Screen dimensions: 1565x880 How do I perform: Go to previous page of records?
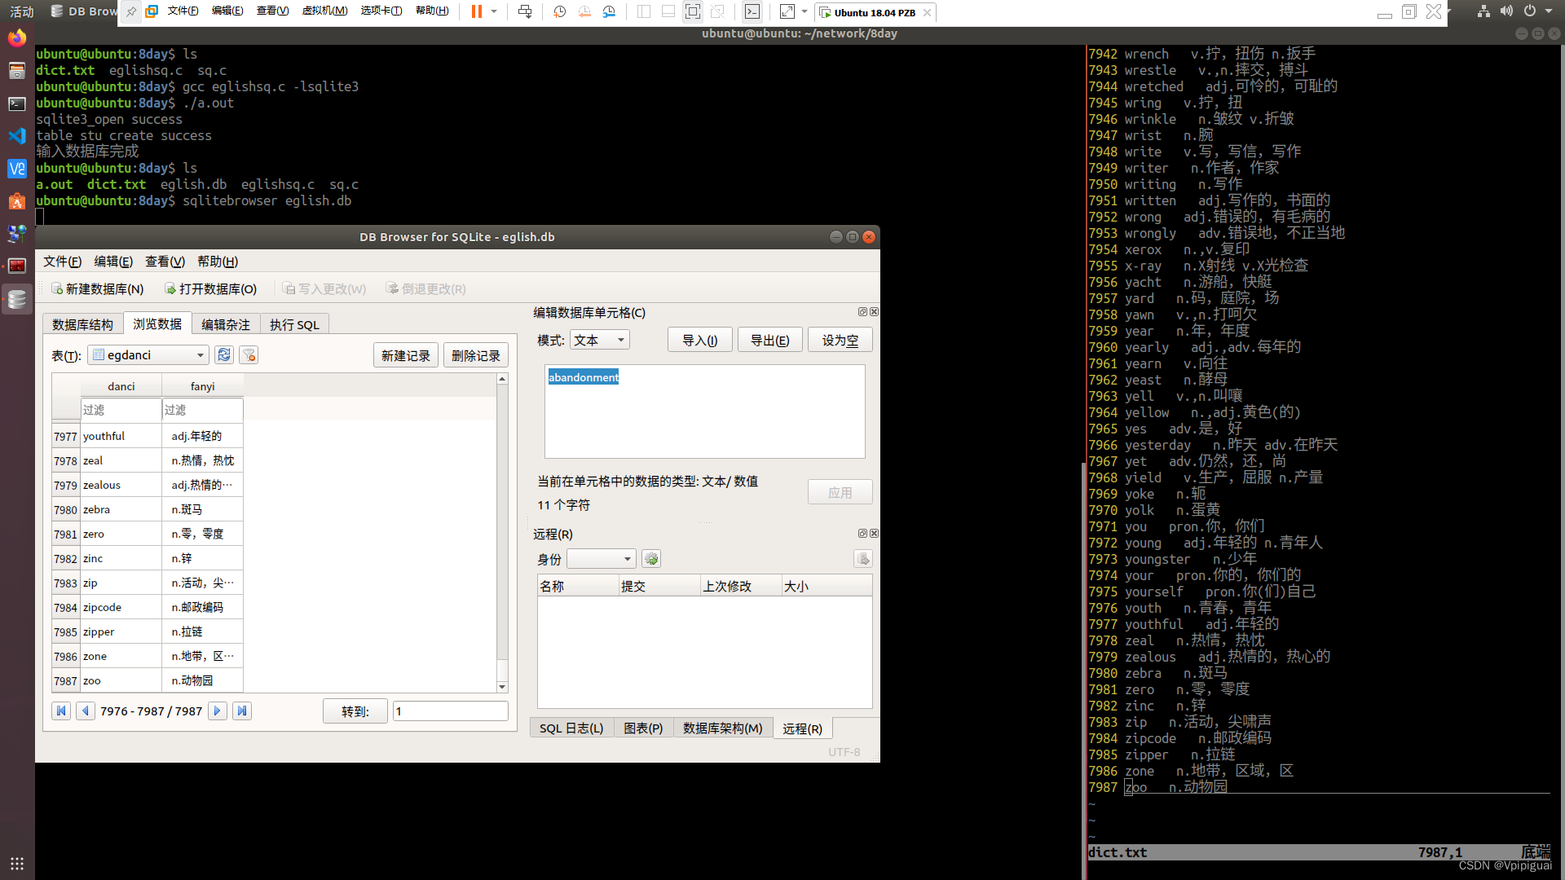(85, 711)
